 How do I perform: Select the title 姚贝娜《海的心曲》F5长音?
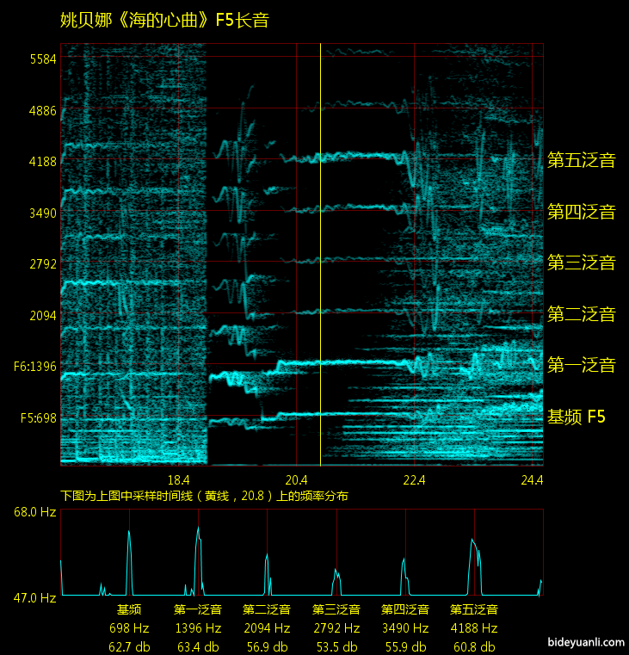164,20
